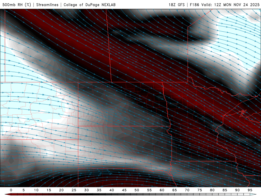Click the '12Z MON NOV 24 2025' valid time
Screen dimensions: 261x196
237,5
